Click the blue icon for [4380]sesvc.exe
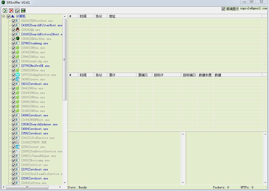The image size is (269, 191). (18, 79)
